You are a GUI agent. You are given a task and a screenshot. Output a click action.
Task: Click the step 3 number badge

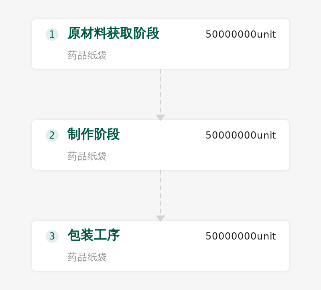(52, 236)
